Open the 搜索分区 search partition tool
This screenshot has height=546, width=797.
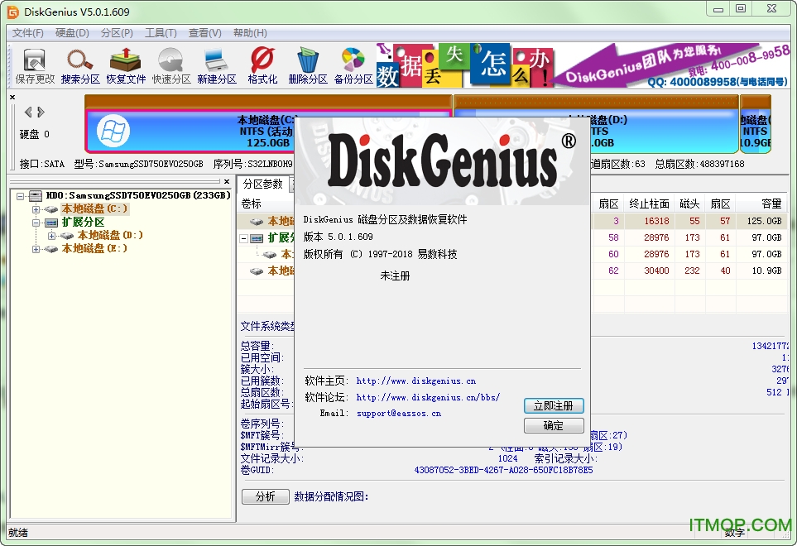coord(80,65)
